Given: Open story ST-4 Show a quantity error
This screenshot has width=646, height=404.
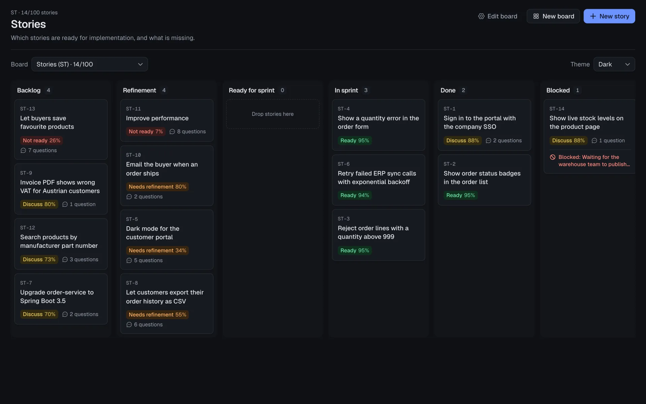Looking at the screenshot, I should click(x=379, y=125).
